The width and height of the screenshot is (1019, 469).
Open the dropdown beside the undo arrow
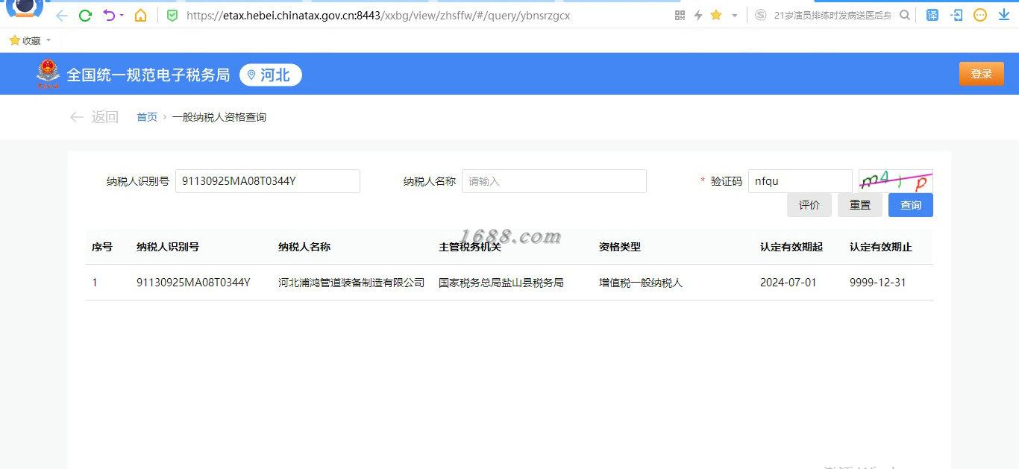coord(122,15)
